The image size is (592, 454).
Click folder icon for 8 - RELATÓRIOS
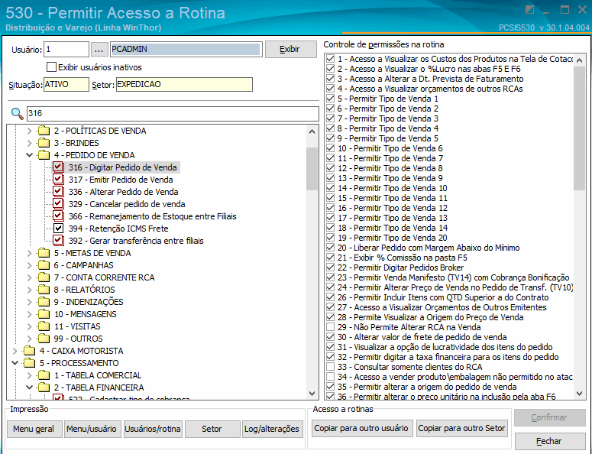[x=44, y=290]
